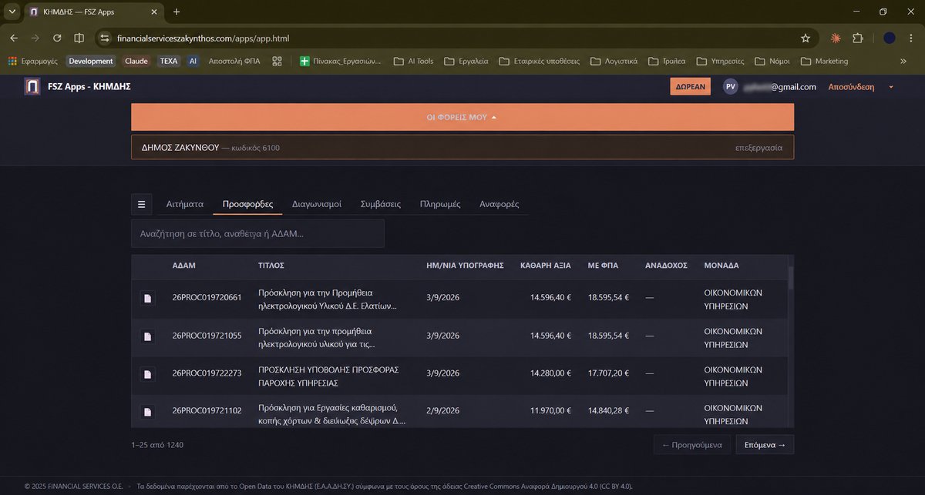The height and width of the screenshot is (495, 925).
Task: Bookmark this page with the star icon
Action: click(806, 38)
